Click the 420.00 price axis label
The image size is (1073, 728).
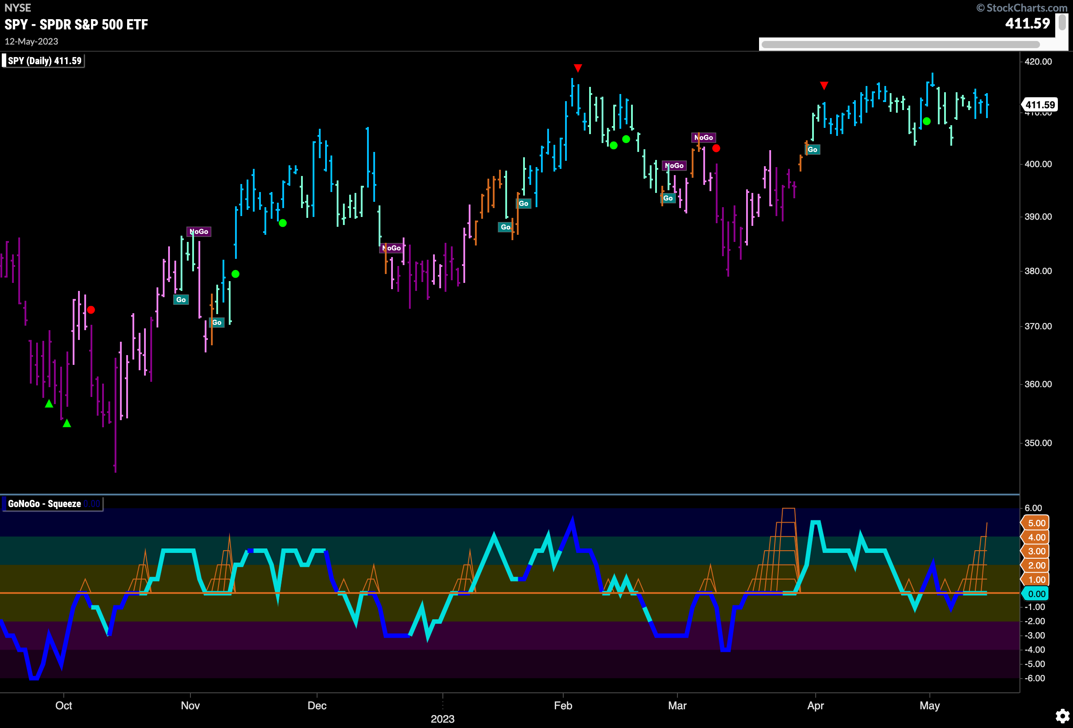(1038, 61)
